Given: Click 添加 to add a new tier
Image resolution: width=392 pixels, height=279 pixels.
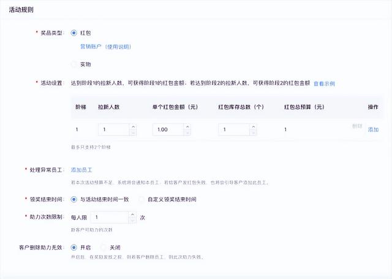Looking at the screenshot, I should click(x=373, y=130).
